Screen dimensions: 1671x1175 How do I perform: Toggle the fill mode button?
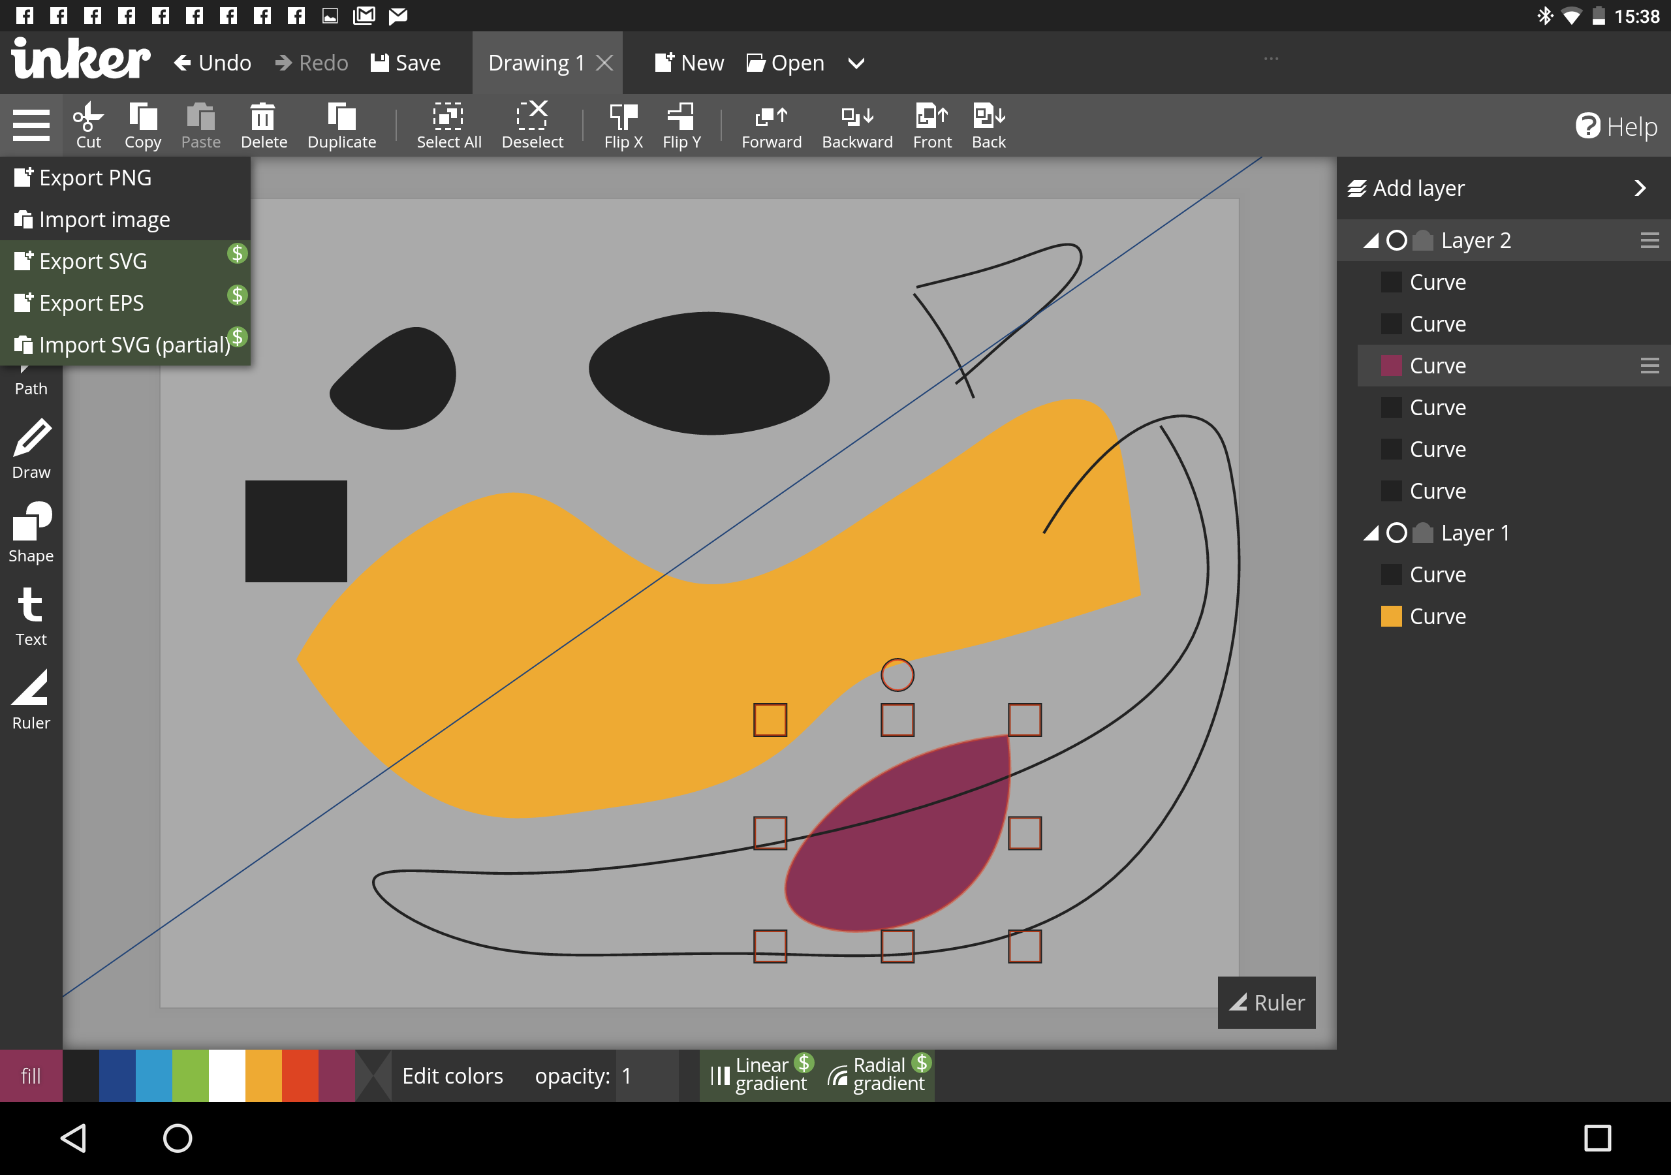31,1075
